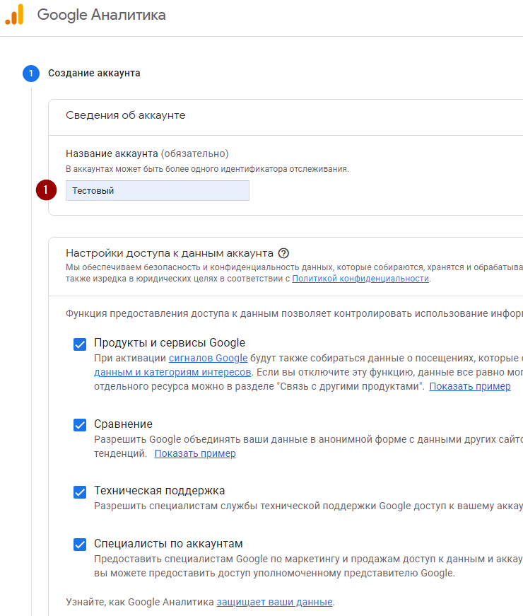Uncheck the Продукты и сервисы Google checkbox
523x616 pixels.
pos(80,344)
